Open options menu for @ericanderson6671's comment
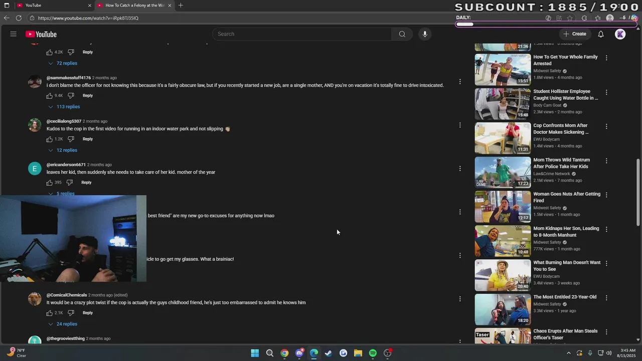Screen dimensions: 642x361 click(x=460, y=168)
